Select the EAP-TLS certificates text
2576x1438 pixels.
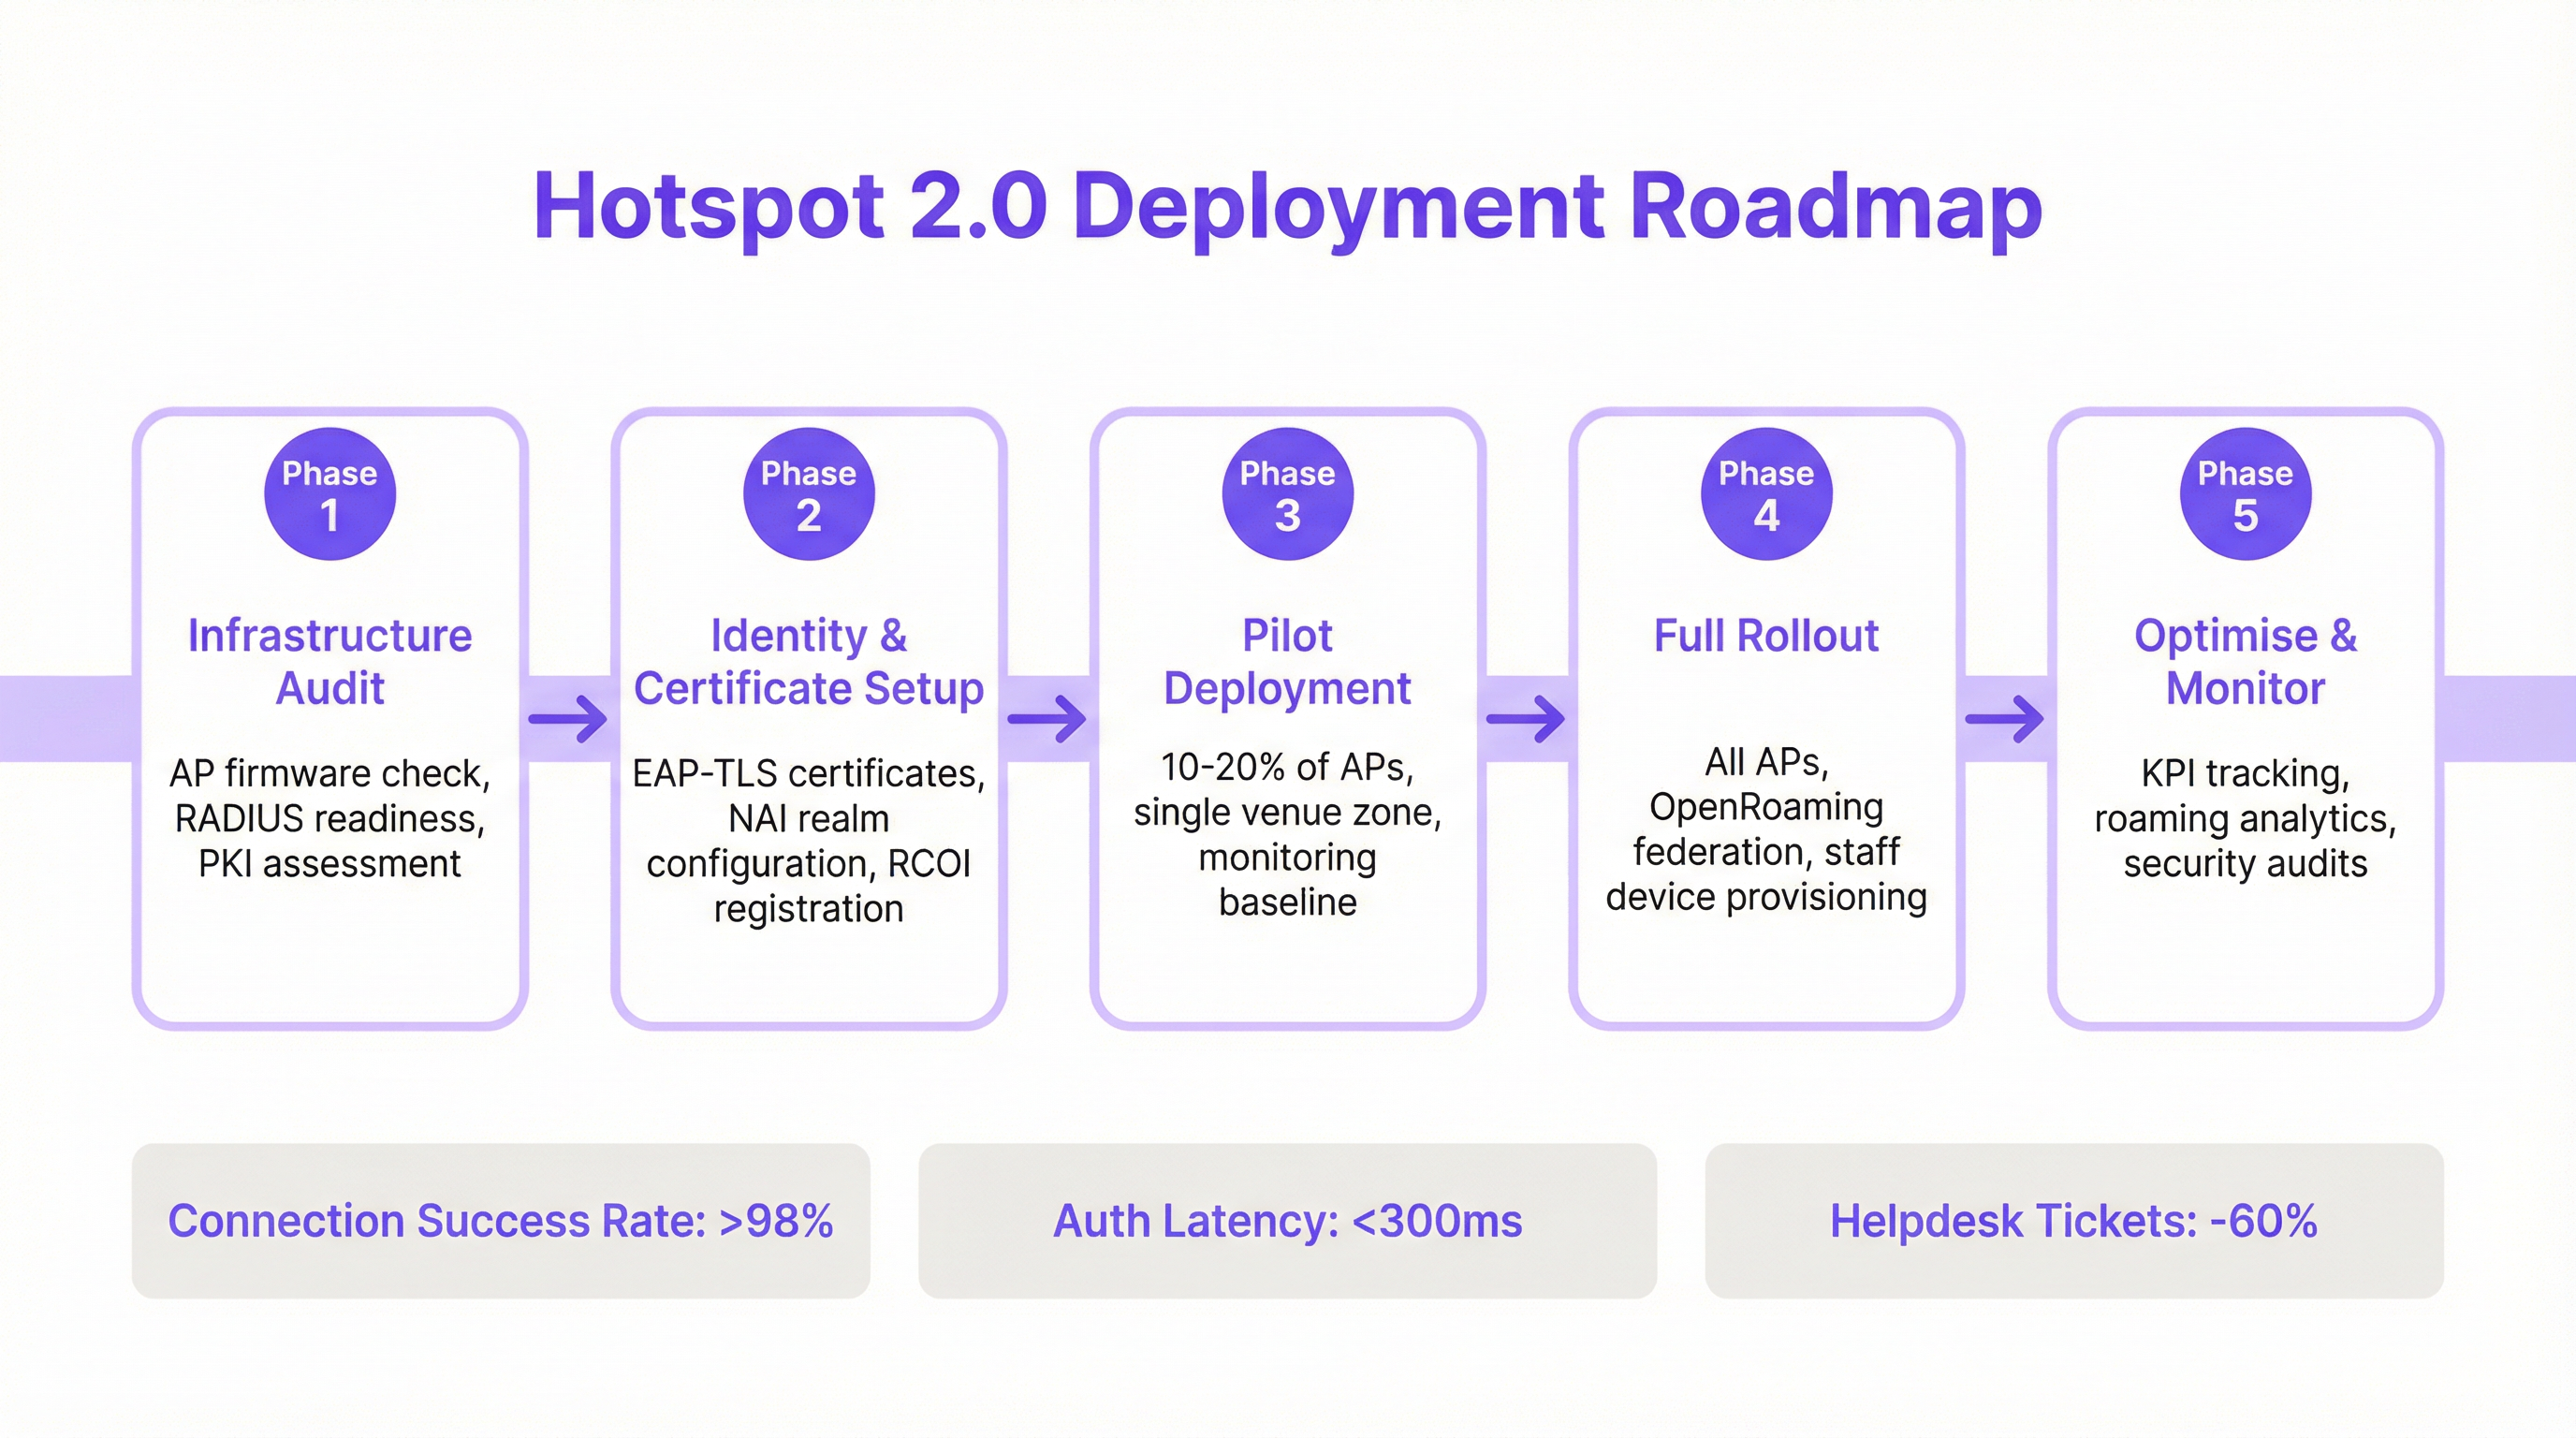click(x=808, y=773)
